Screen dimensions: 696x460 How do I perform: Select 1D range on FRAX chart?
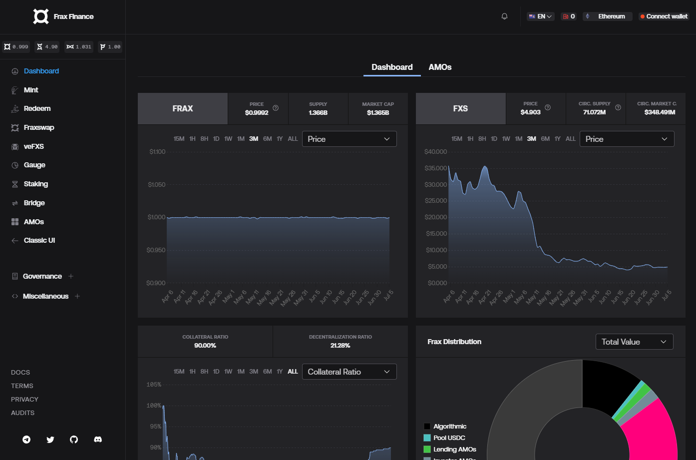coord(216,139)
